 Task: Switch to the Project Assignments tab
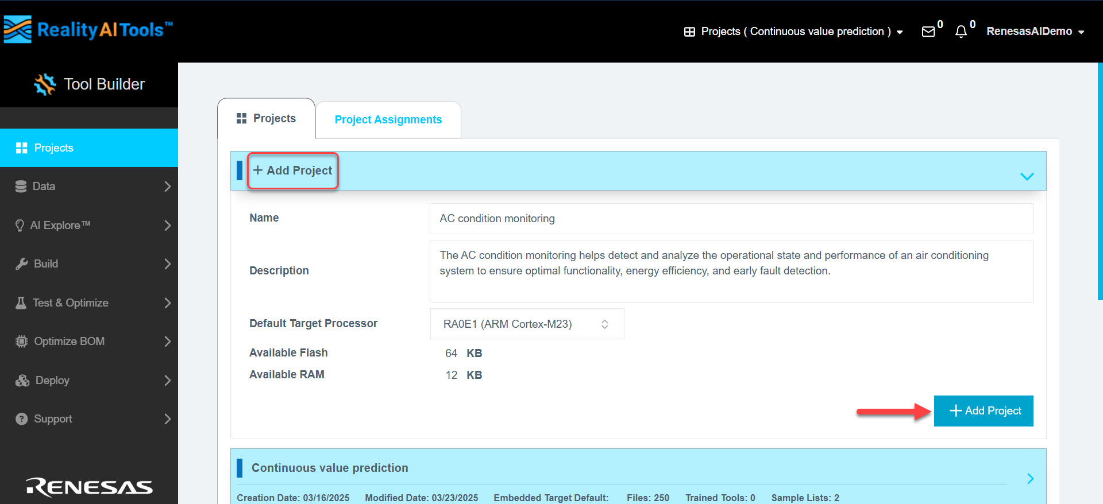click(x=388, y=119)
